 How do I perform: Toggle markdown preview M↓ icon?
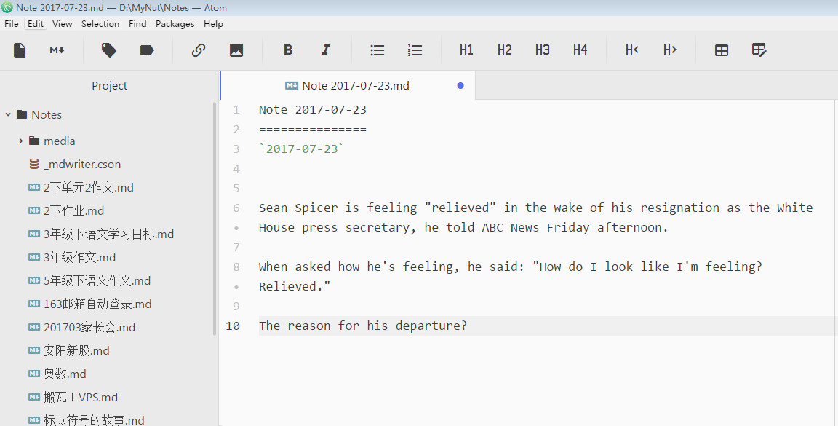tap(57, 50)
